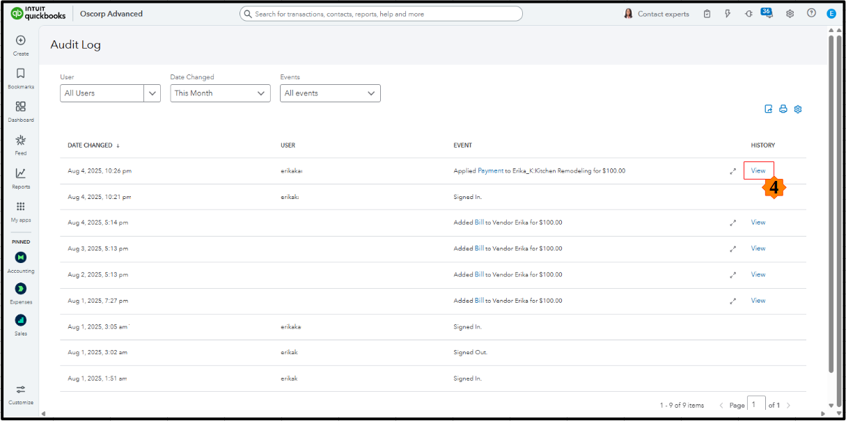Open pinned Expenses menu item
846x421 pixels.
coord(21,289)
